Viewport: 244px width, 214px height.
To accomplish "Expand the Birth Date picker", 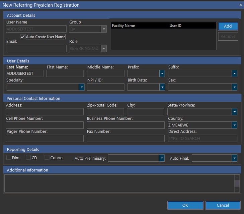I will point(162,87).
